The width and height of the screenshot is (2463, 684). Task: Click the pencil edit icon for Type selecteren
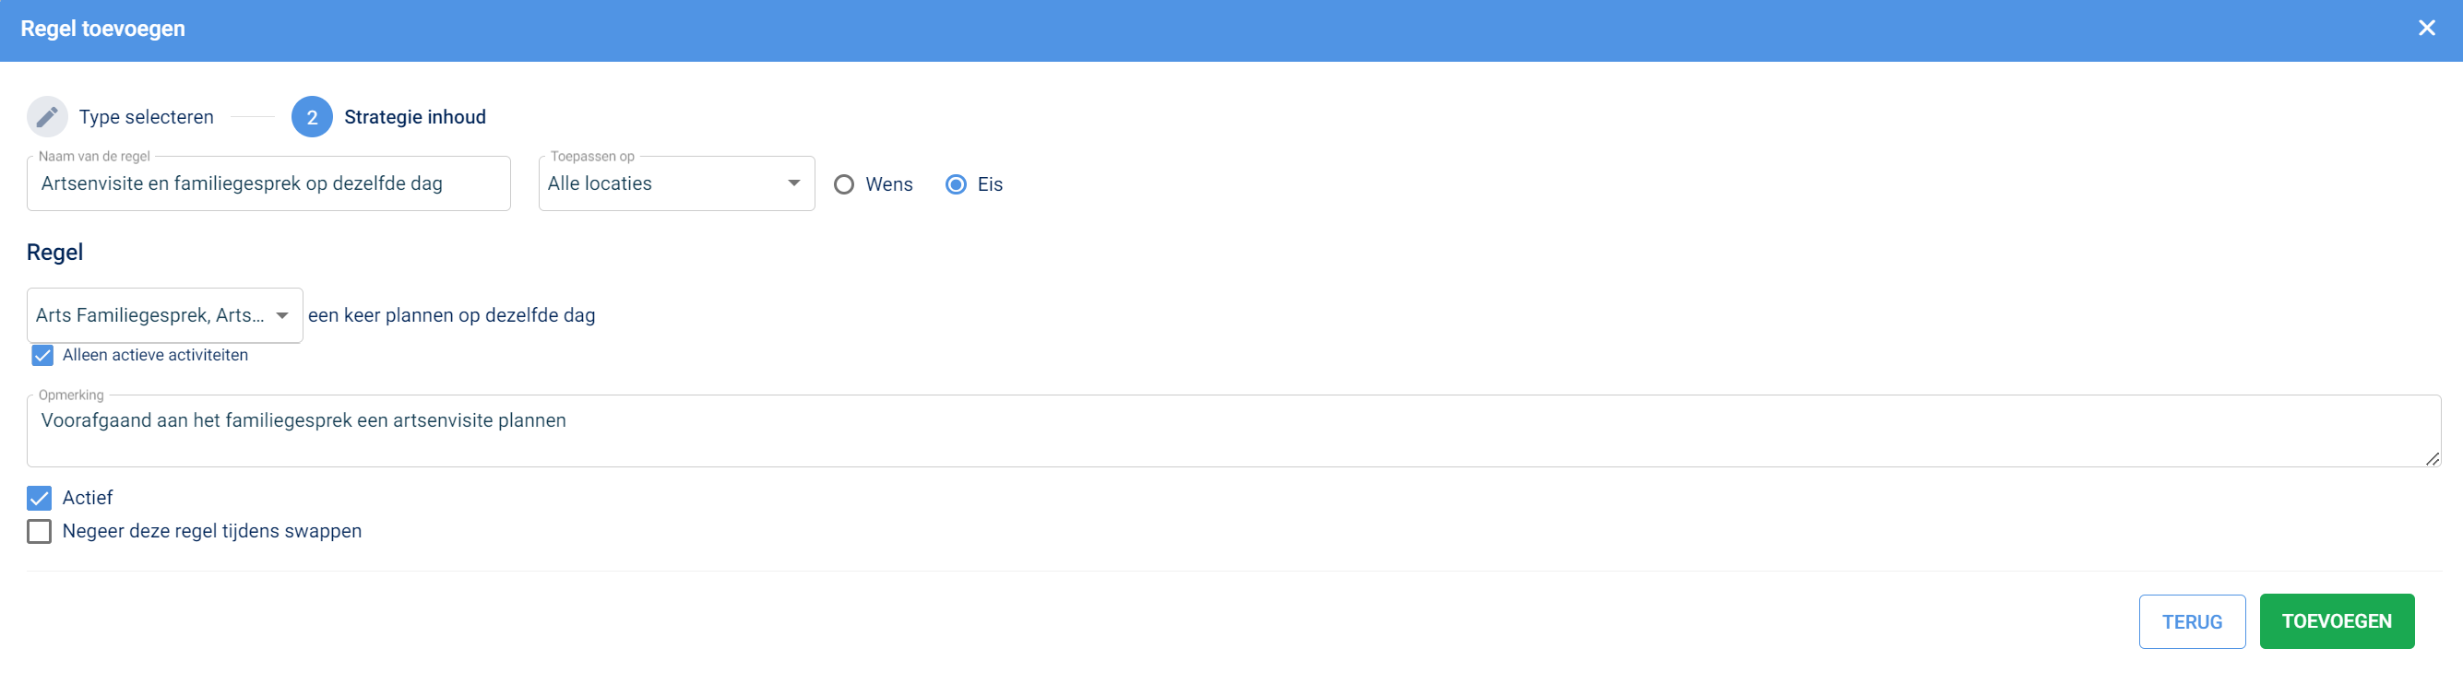pyautogui.click(x=47, y=116)
